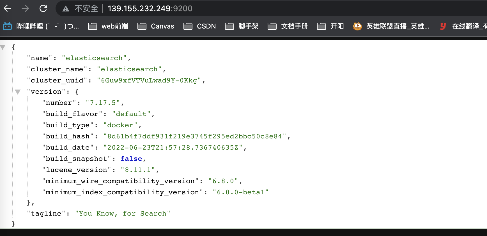
Task: Click the cluster_uuid value "6Guw9xfVTVuLwad9Y-0Kkg"
Action: pos(149,81)
